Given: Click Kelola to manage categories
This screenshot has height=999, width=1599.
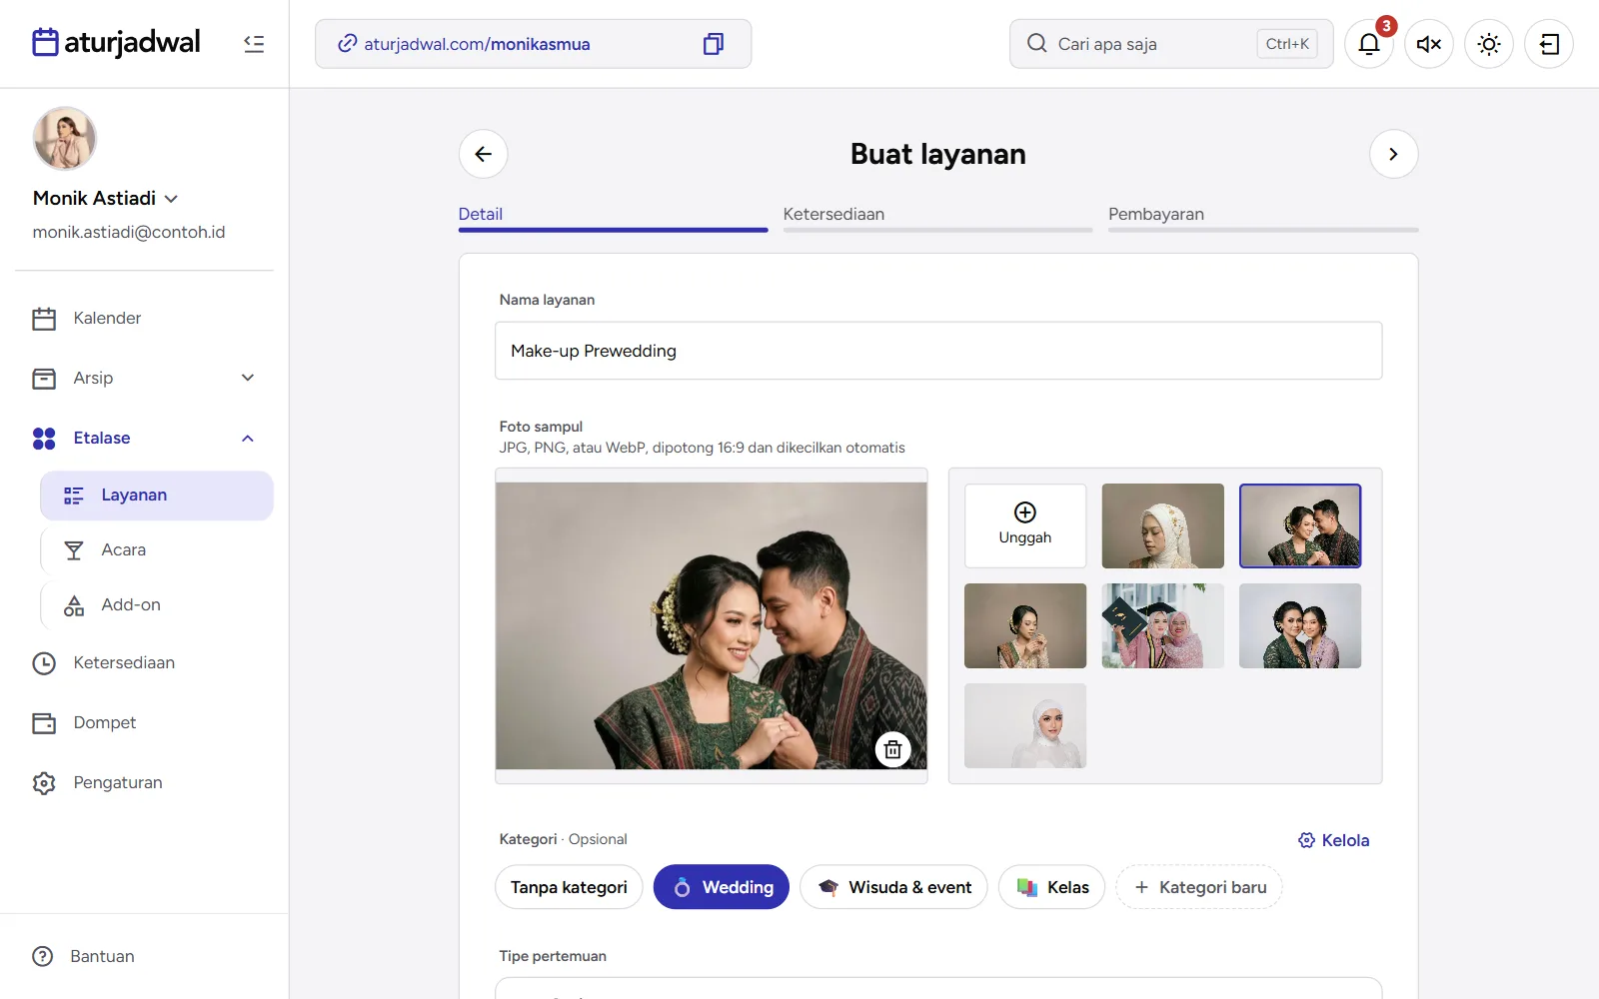Looking at the screenshot, I should click(1333, 840).
